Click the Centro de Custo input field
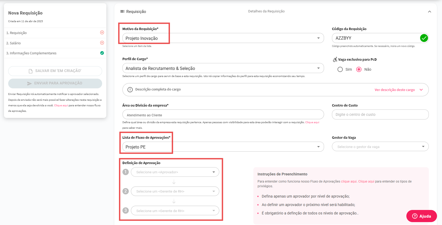The width and height of the screenshot is (442, 225). point(380,114)
